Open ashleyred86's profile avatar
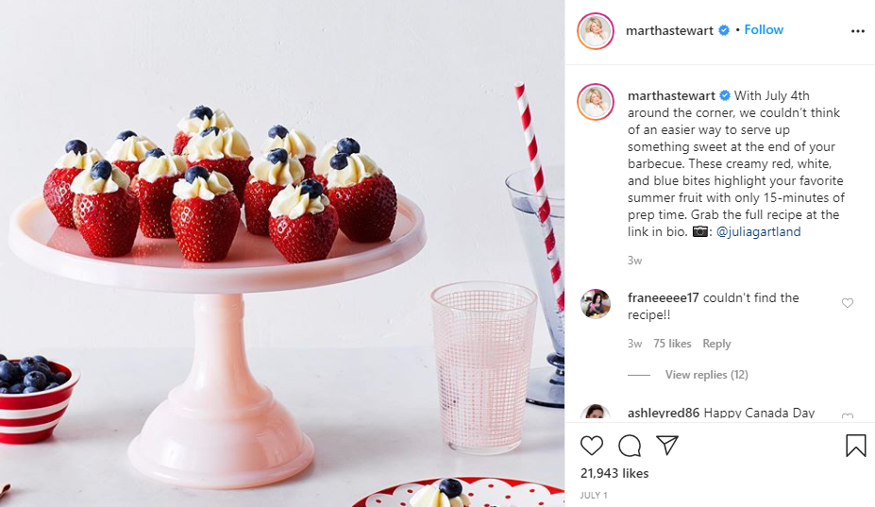875x507 pixels. [x=596, y=412]
